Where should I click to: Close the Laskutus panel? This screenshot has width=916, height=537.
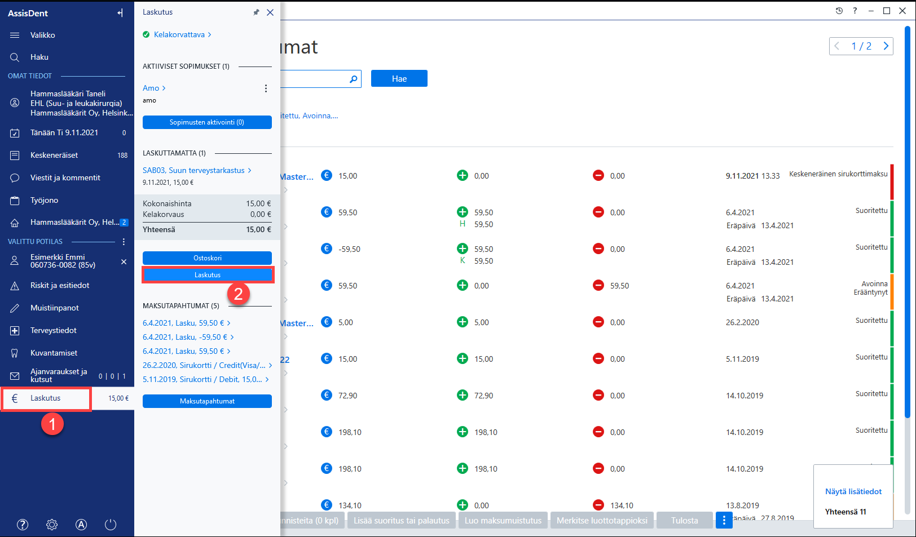270,12
